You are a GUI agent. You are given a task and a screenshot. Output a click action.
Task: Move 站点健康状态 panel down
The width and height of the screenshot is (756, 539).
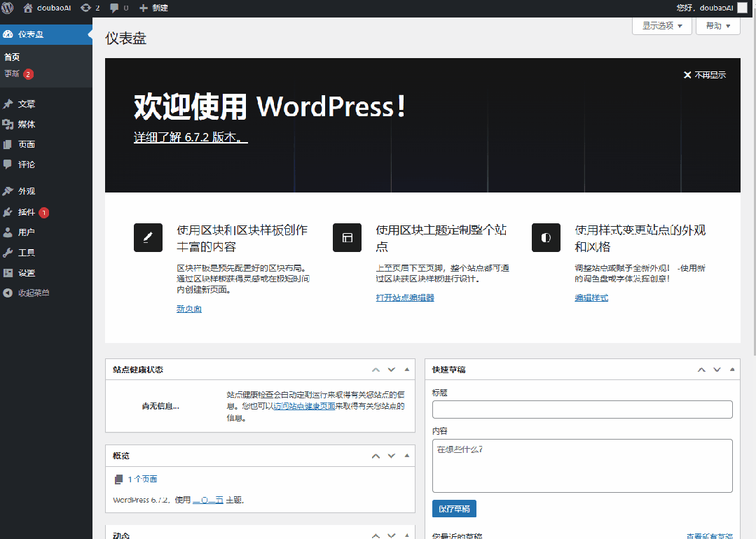392,370
